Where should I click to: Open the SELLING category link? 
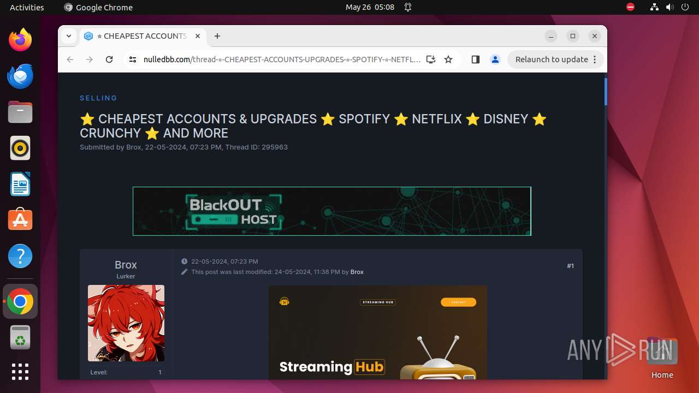[99, 98]
